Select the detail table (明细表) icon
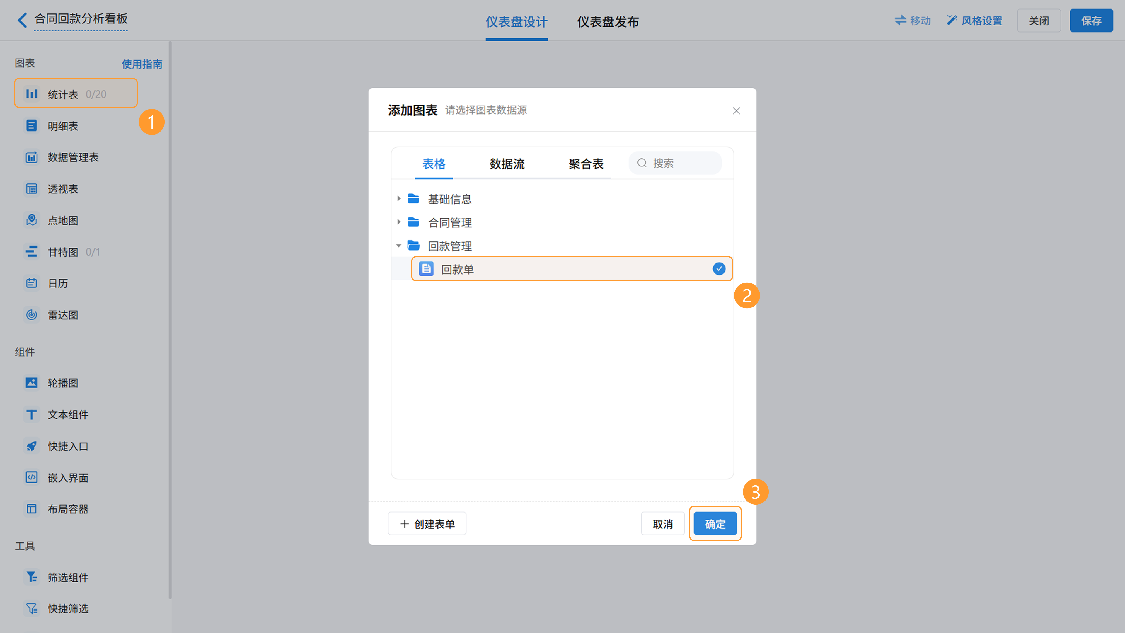This screenshot has height=633, width=1125. [x=31, y=126]
